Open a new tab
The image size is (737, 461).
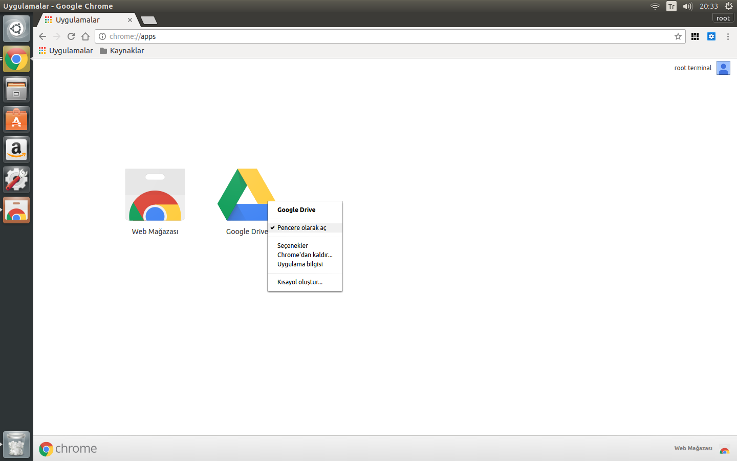point(149,20)
